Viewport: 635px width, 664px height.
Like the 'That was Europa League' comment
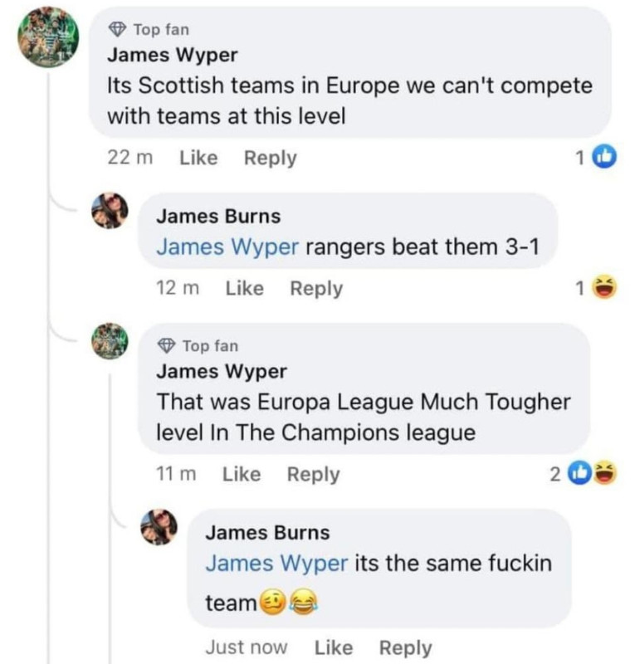point(242,474)
